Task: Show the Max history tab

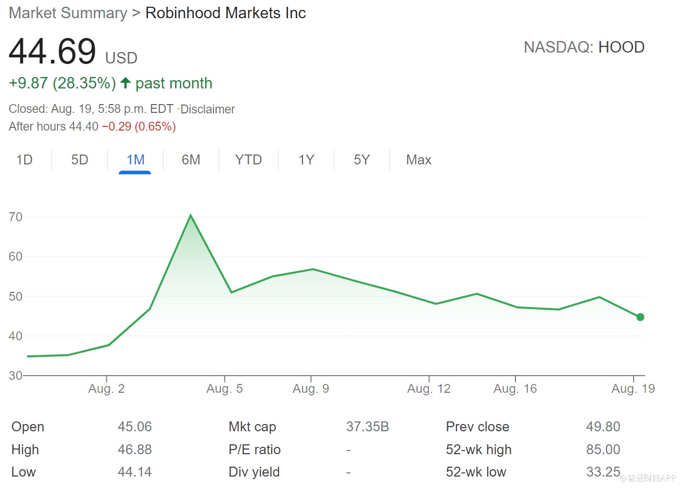Action: click(x=419, y=160)
